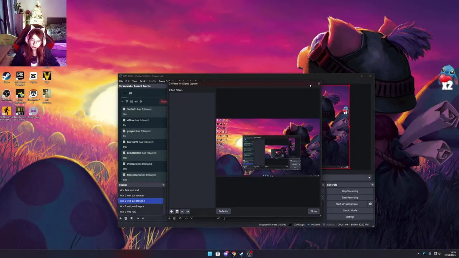Select the 'alflore has followed' event

tap(143, 123)
